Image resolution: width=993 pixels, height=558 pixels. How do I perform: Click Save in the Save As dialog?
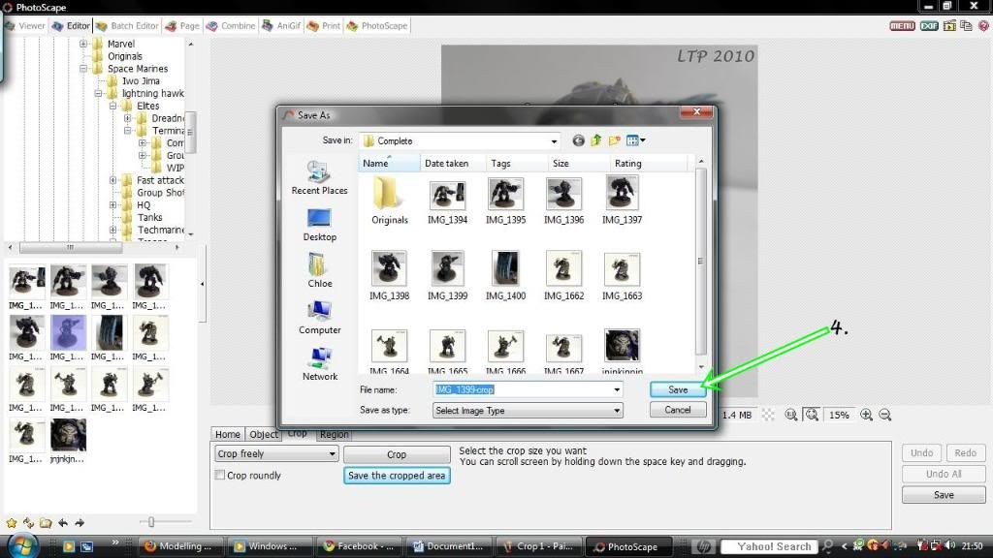click(678, 389)
